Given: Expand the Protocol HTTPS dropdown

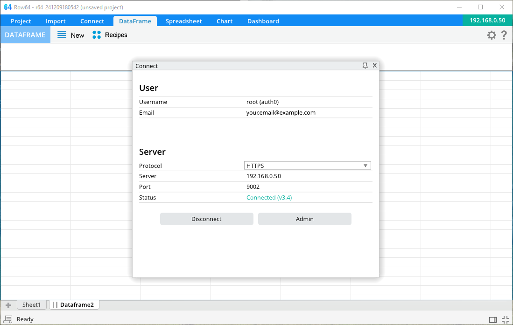Looking at the screenshot, I should point(365,166).
